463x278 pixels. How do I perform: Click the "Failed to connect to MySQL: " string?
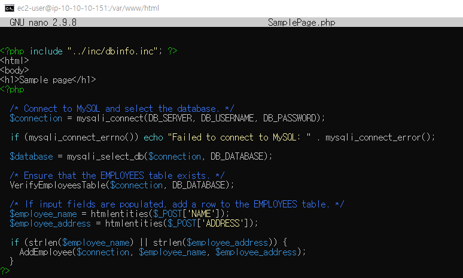click(239, 138)
